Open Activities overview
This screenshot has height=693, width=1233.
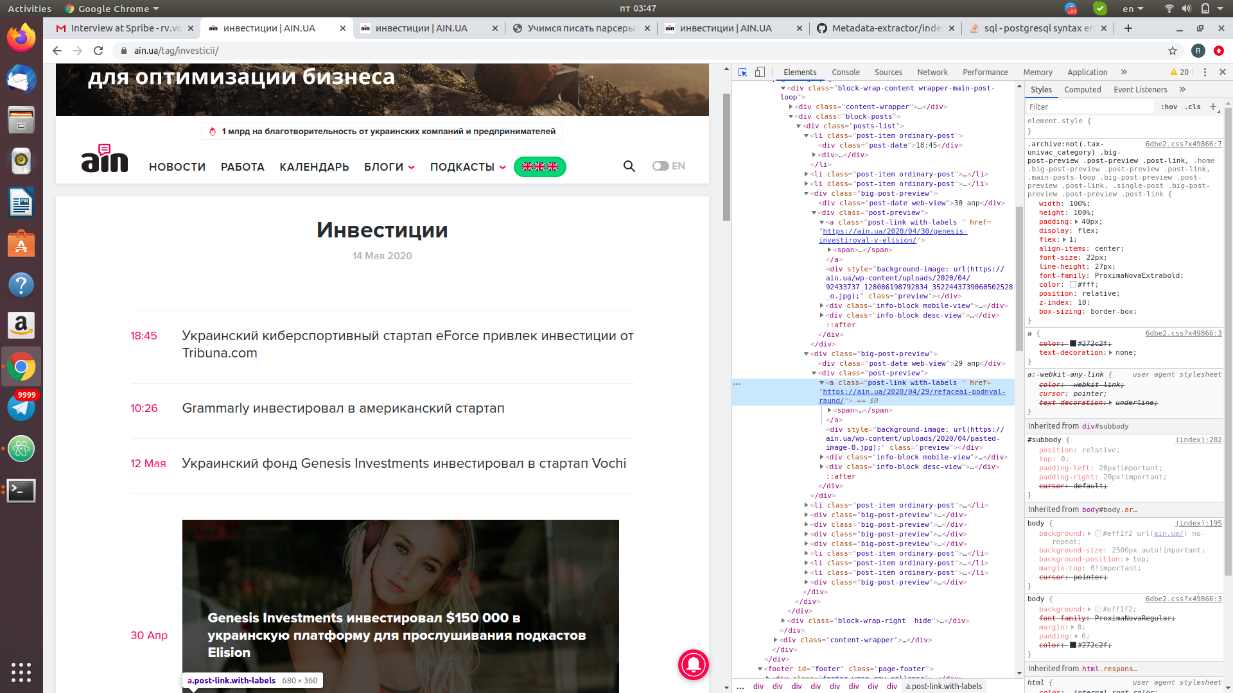pyautogui.click(x=30, y=9)
